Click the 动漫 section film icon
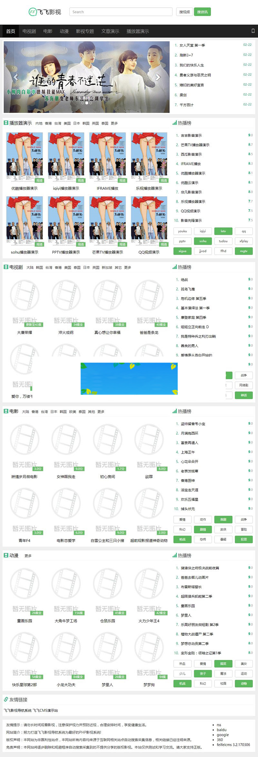258x757 pixels. 6,555
